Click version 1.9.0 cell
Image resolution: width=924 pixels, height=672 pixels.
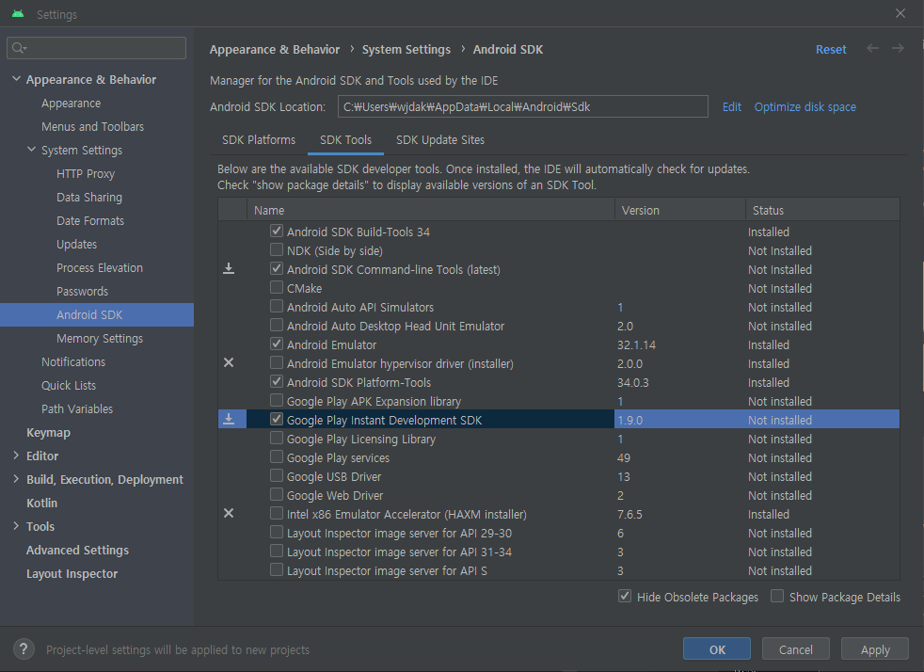(680, 420)
